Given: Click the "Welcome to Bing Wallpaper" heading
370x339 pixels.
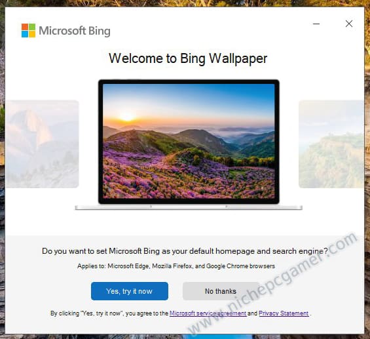Looking at the screenshot, I should click(188, 58).
